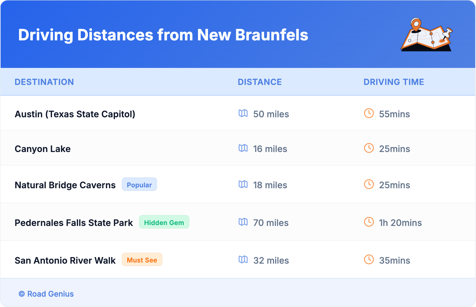Screen dimensions: 476x307
Task: Click the clock icon next to 1h 20mins
Action: pyautogui.click(x=369, y=222)
